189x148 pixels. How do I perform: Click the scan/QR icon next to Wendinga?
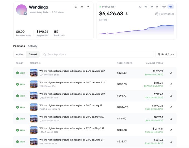[76, 7]
